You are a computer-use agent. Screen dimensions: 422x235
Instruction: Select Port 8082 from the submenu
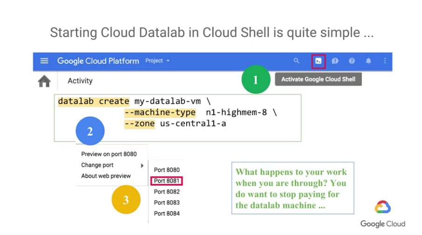pyautogui.click(x=167, y=192)
